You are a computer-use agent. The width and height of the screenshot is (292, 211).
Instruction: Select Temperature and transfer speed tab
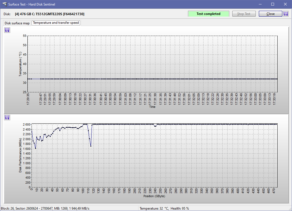[56, 23]
